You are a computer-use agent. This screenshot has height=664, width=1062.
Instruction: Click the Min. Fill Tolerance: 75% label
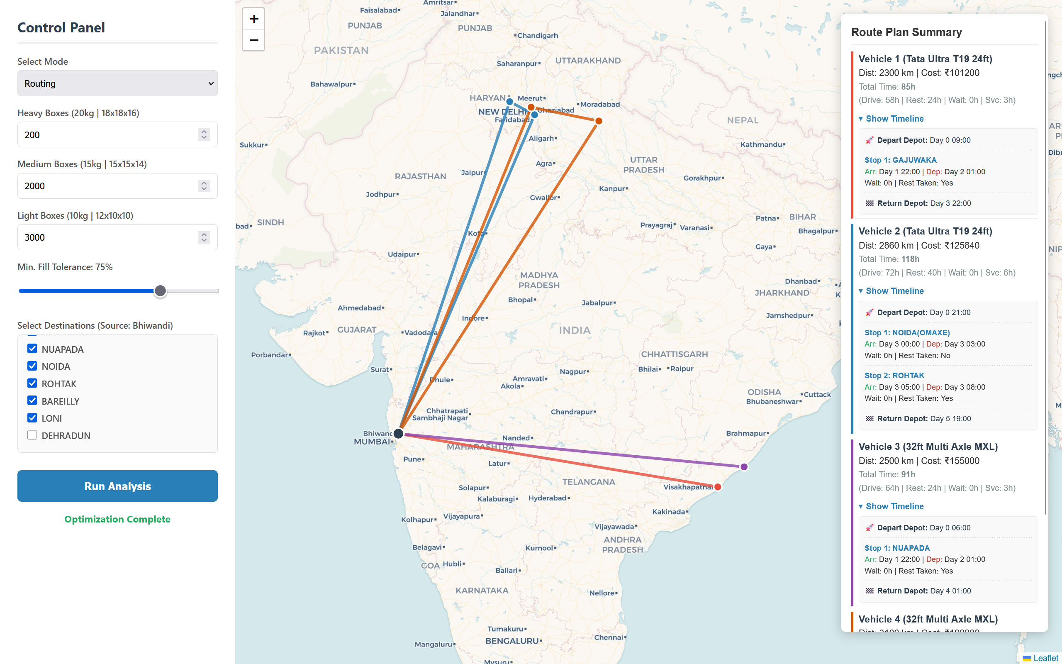65,267
